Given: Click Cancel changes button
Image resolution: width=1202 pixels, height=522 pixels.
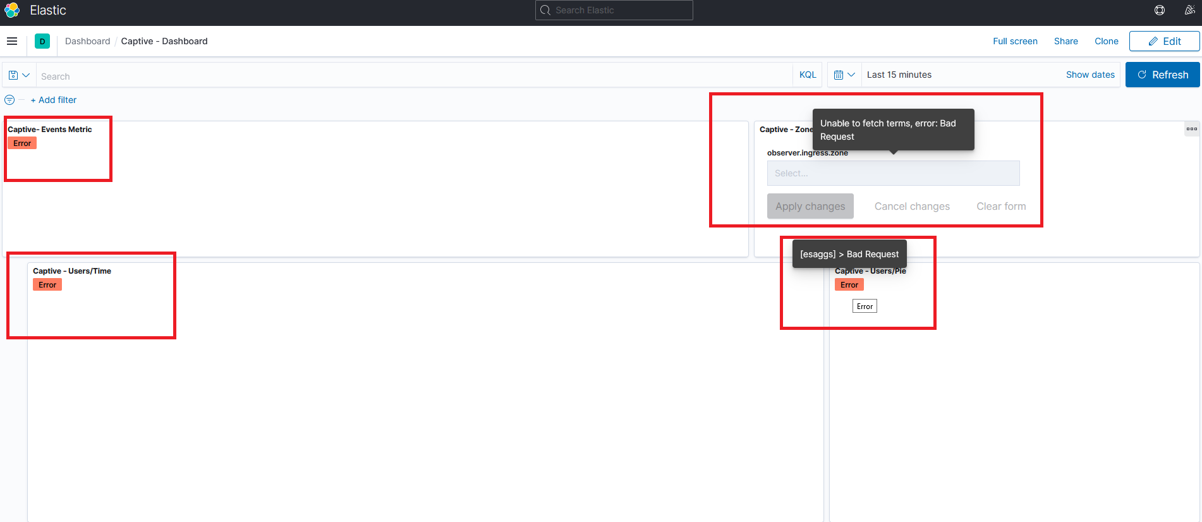Looking at the screenshot, I should [x=912, y=206].
